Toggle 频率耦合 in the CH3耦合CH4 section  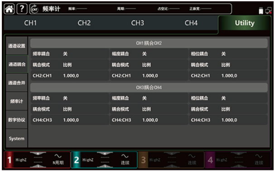point(70,98)
